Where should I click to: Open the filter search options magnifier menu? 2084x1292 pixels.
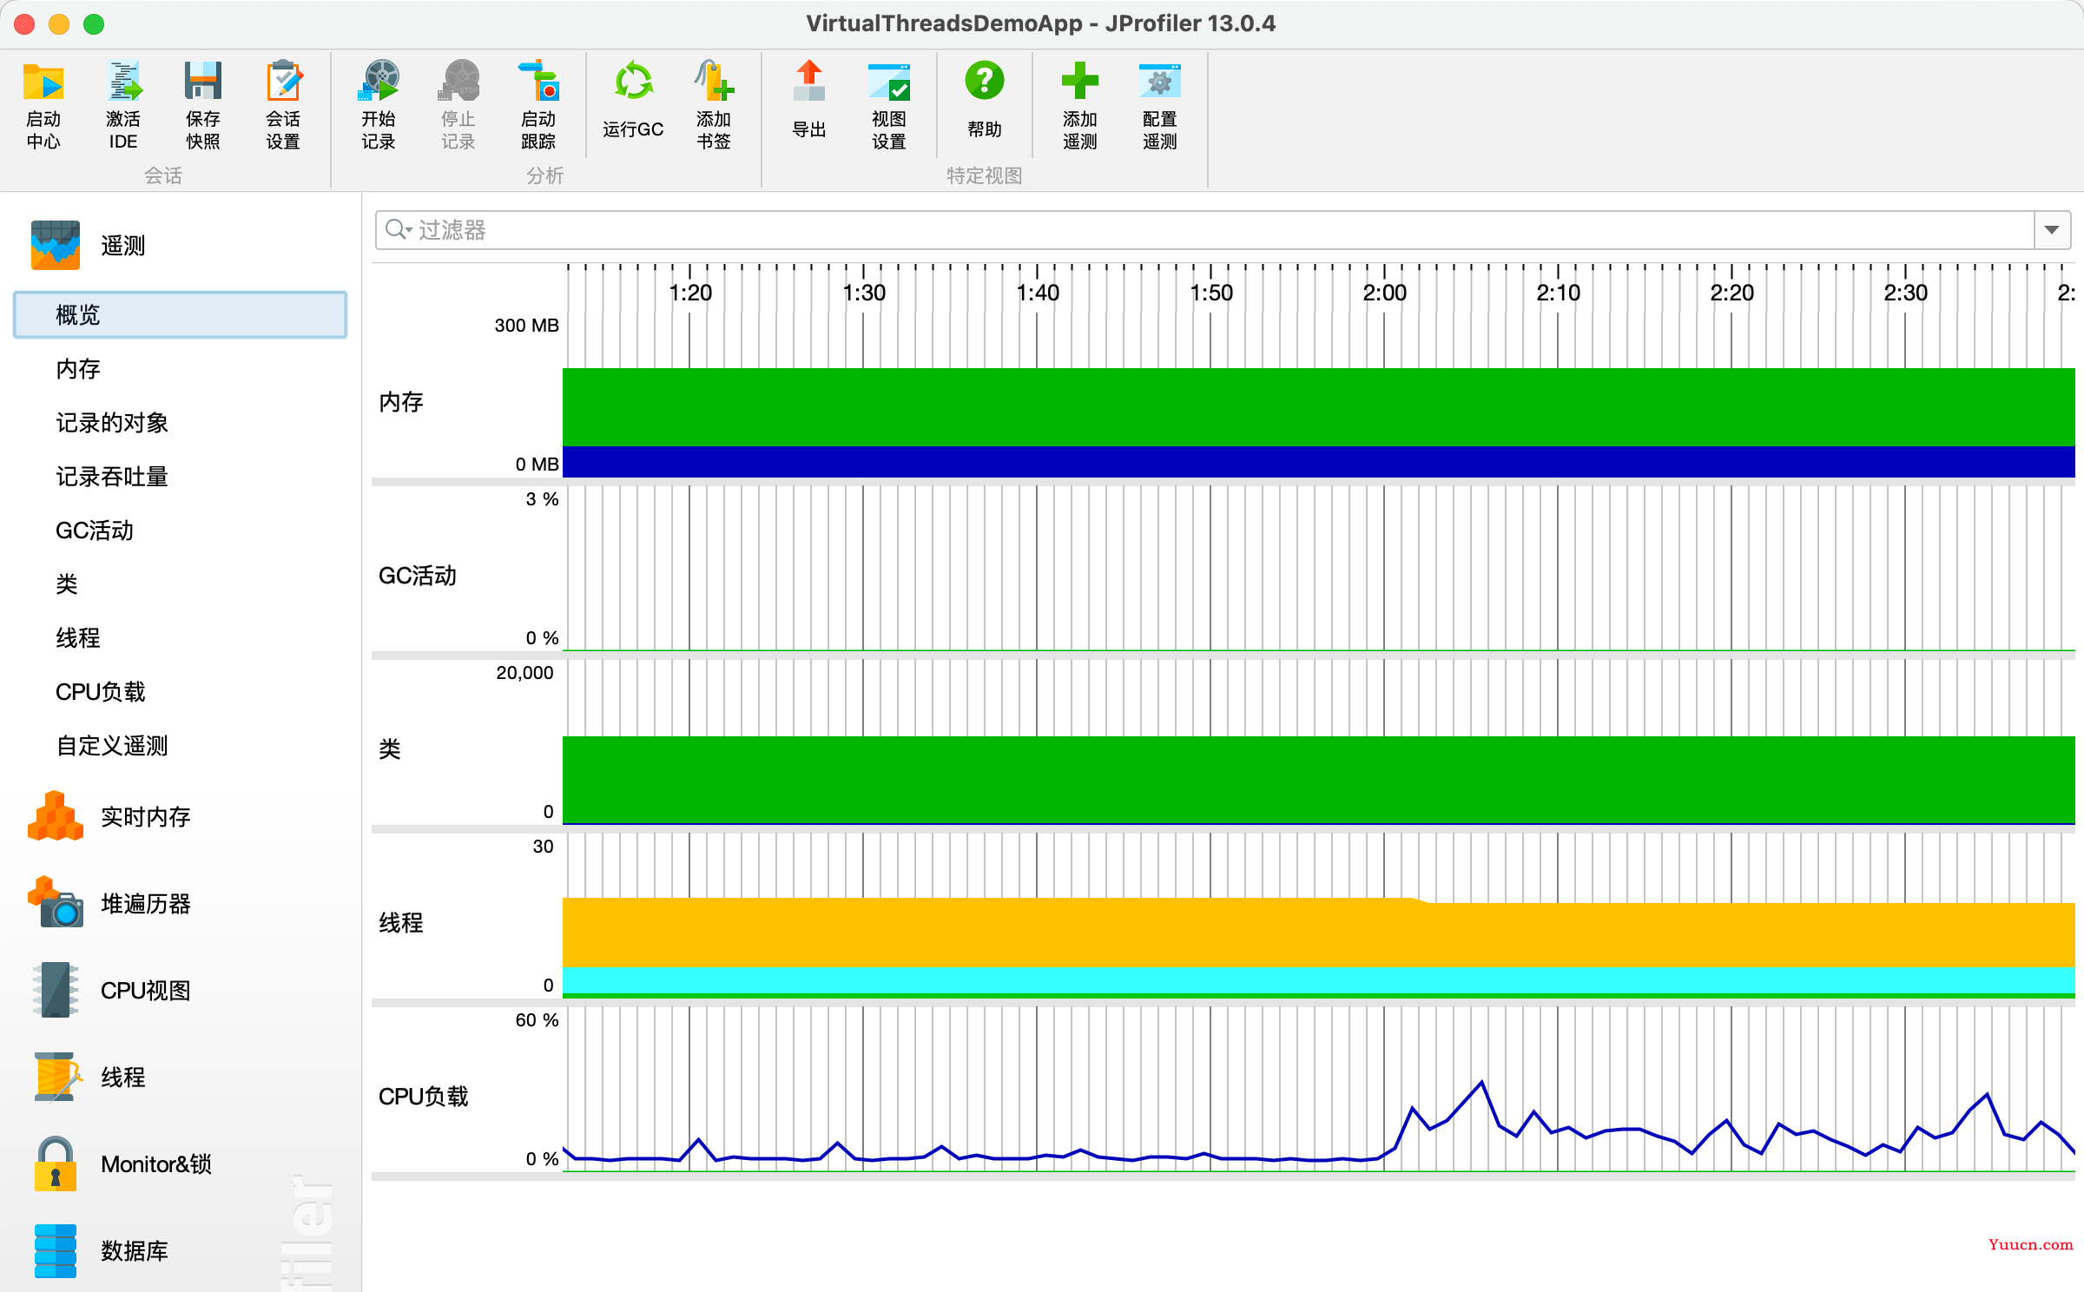click(x=398, y=230)
